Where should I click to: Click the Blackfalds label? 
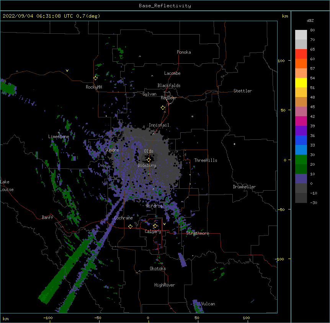(169, 86)
